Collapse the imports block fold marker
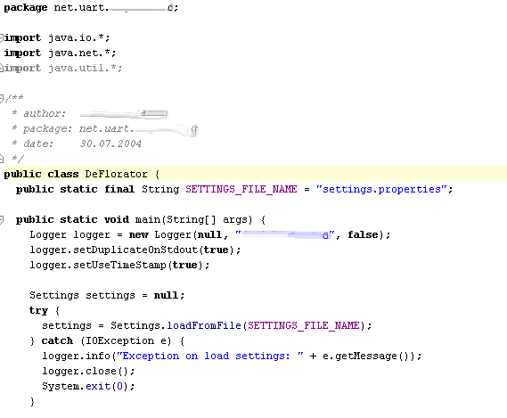The width and height of the screenshot is (507, 418). 1,38
